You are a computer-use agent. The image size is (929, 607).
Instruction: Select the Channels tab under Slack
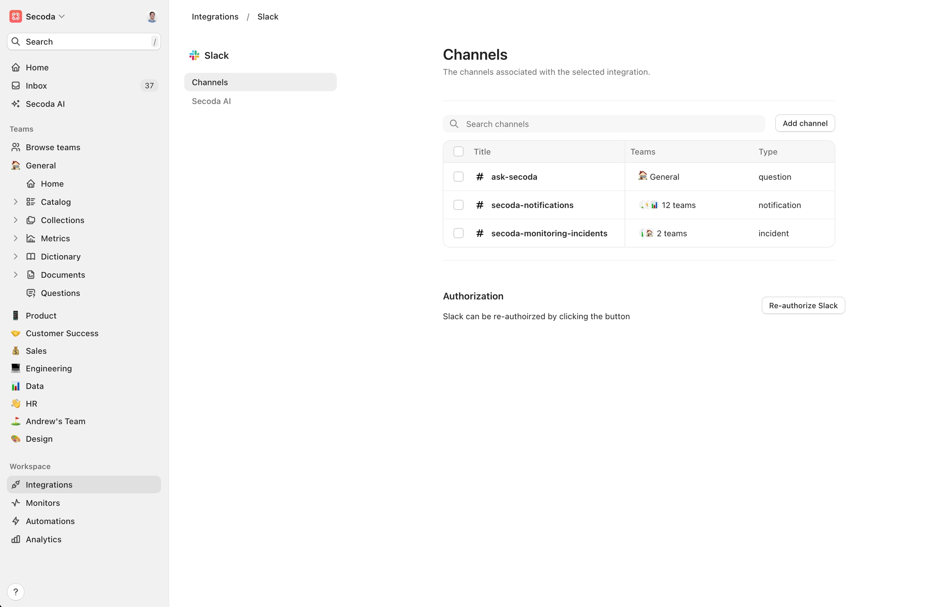260,82
